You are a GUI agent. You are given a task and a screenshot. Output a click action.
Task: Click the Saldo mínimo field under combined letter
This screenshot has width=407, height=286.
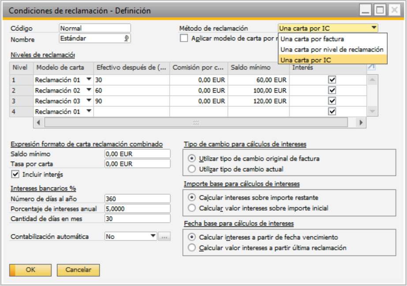pos(138,154)
